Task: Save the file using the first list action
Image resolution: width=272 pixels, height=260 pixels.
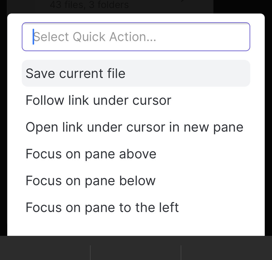Action: 136,73
